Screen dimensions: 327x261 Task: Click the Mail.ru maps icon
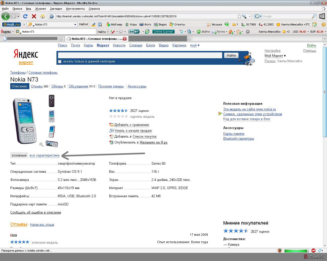314,24
